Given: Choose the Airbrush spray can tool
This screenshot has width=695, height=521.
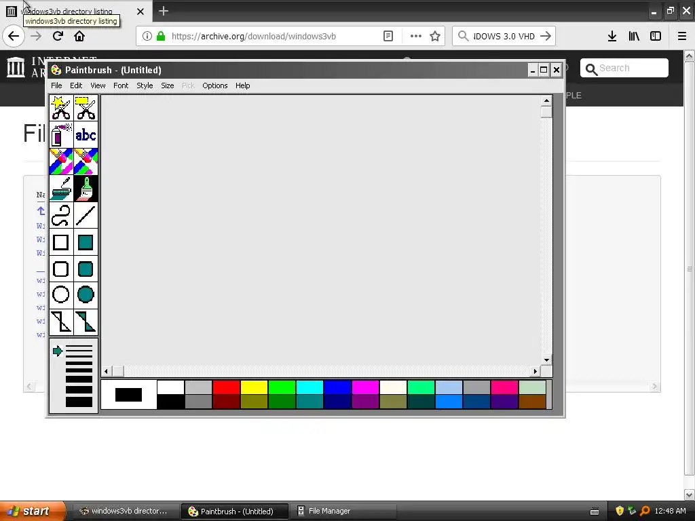Looking at the screenshot, I should point(61,135).
